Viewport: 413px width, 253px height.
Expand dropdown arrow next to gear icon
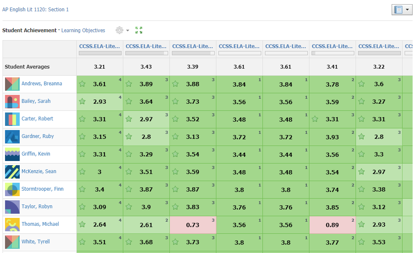128,31
